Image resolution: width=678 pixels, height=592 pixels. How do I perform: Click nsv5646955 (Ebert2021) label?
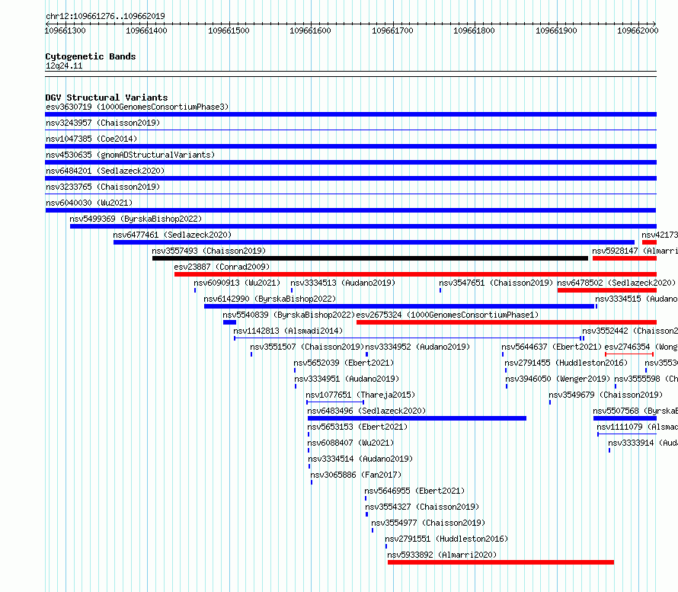click(414, 491)
